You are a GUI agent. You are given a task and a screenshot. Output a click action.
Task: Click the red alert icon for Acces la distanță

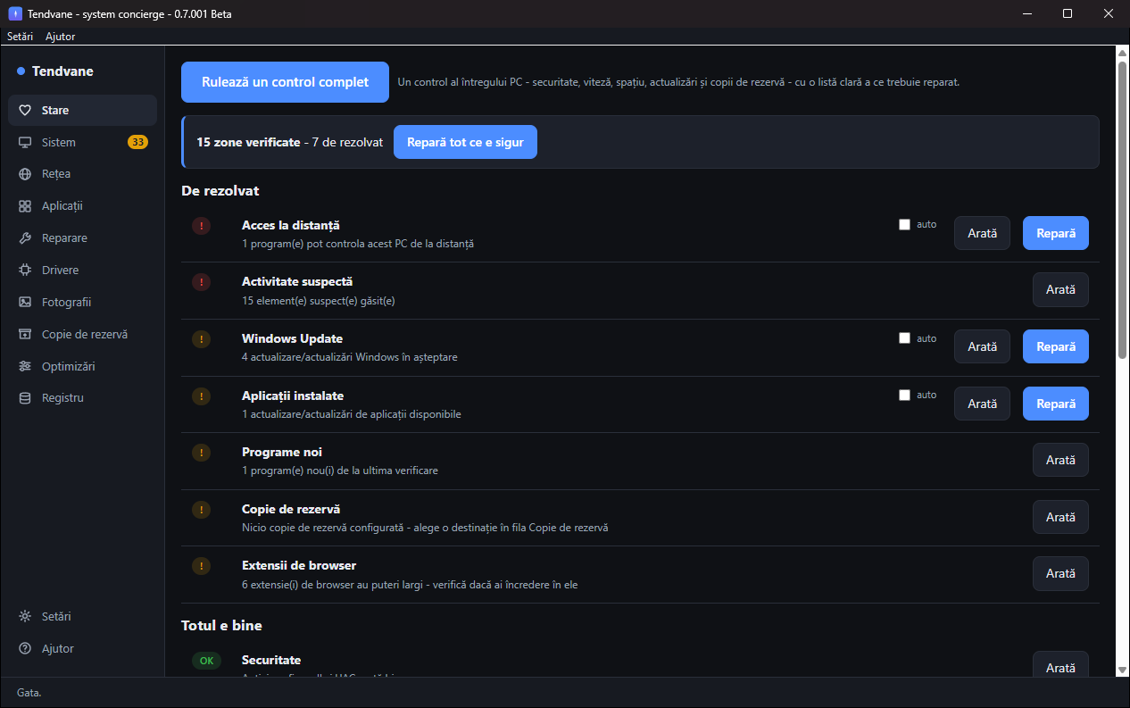(x=202, y=226)
